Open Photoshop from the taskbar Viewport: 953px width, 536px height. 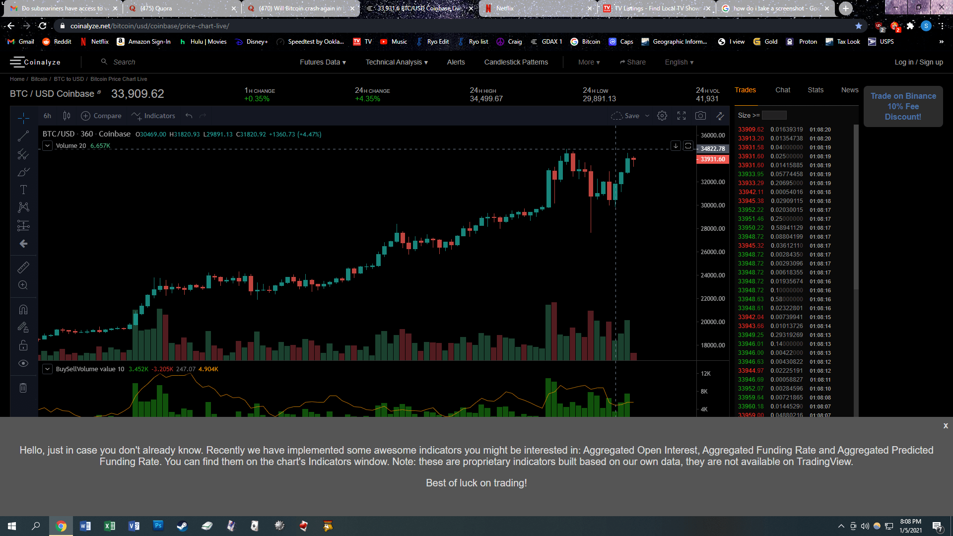(158, 526)
